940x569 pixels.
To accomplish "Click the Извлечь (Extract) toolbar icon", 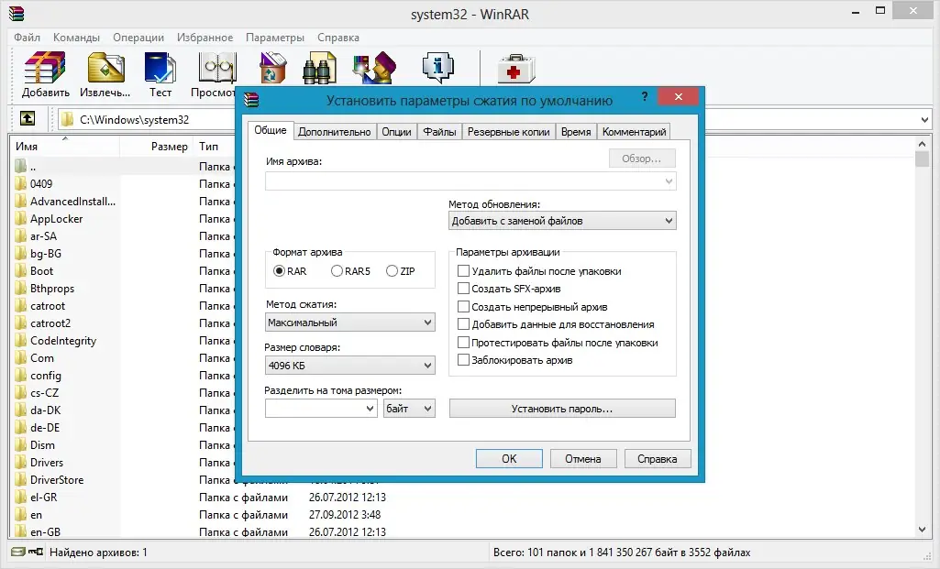I will (x=105, y=68).
